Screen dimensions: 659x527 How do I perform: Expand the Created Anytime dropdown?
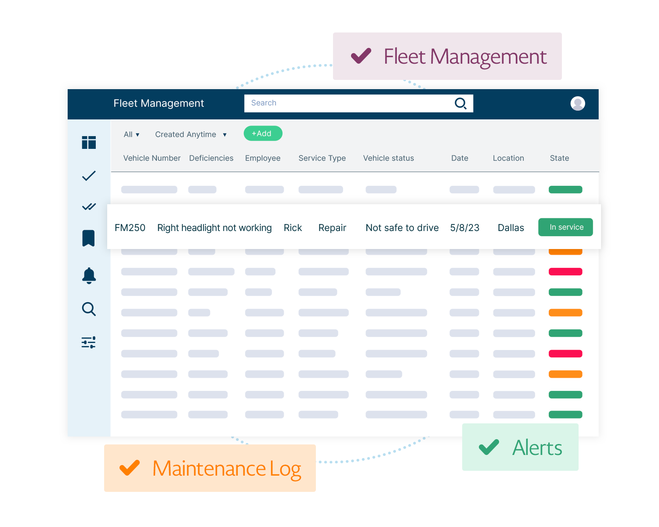(x=191, y=134)
